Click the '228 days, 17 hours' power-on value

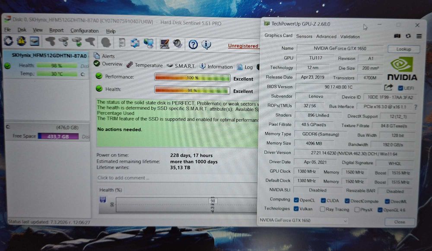pyautogui.click(x=191, y=155)
